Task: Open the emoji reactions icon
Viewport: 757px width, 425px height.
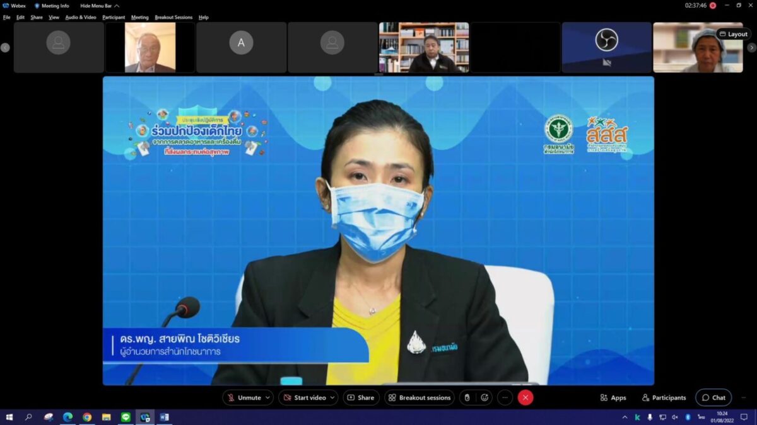Action: [x=484, y=398]
